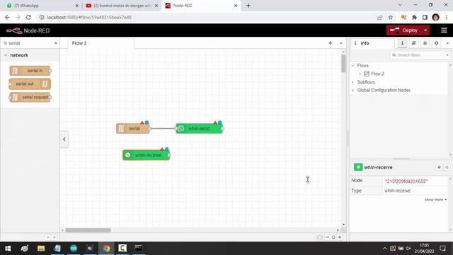Expand all palette categories arrow
453x255 pixels.
54,237
